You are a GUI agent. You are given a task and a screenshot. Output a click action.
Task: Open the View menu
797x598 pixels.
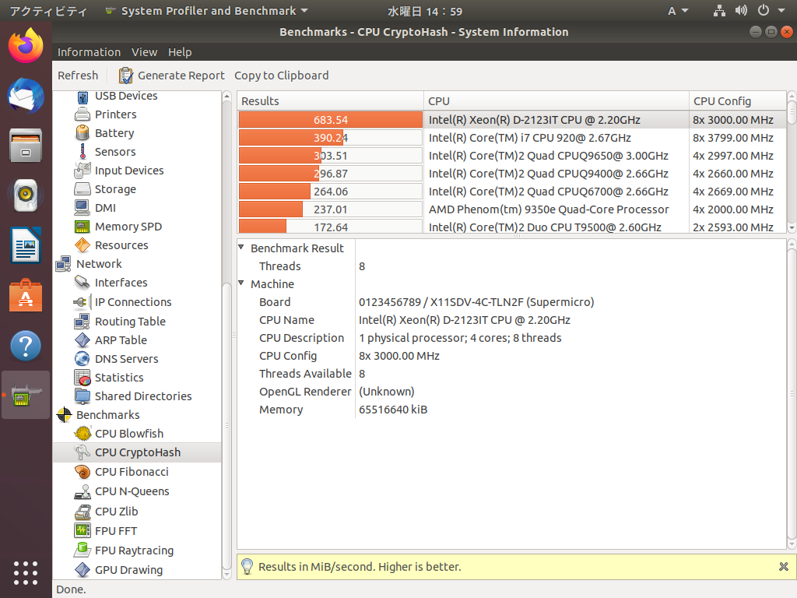[x=144, y=52]
